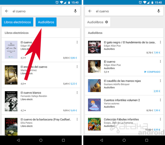Open overflow menu for Cuentos infantiles volumen 2
This screenshot has width=165, height=145.
[160, 100]
